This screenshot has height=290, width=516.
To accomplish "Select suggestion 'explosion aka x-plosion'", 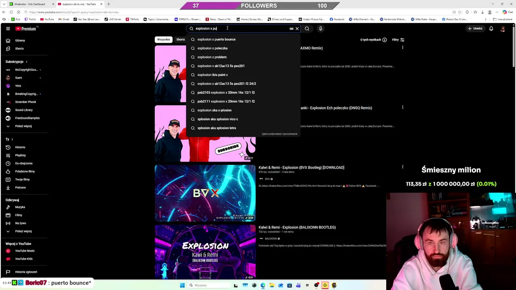I will (x=243, y=110).
